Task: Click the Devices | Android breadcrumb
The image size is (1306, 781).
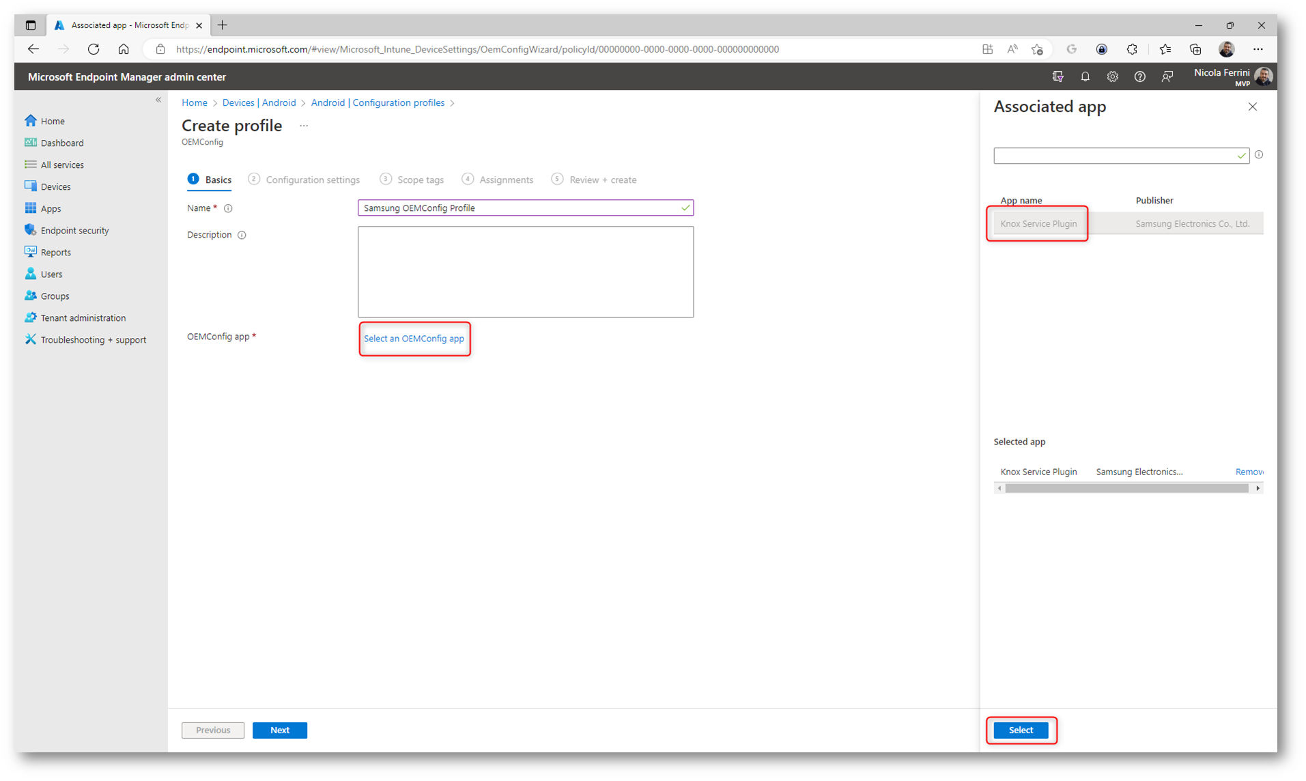Action: click(x=259, y=102)
